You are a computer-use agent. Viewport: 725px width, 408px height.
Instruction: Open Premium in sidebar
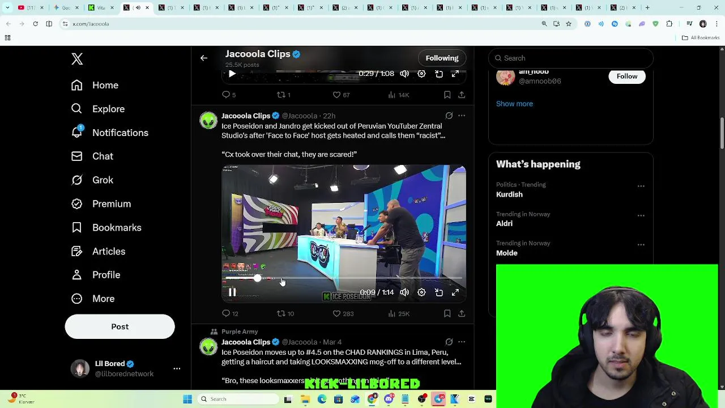click(101, 204)
